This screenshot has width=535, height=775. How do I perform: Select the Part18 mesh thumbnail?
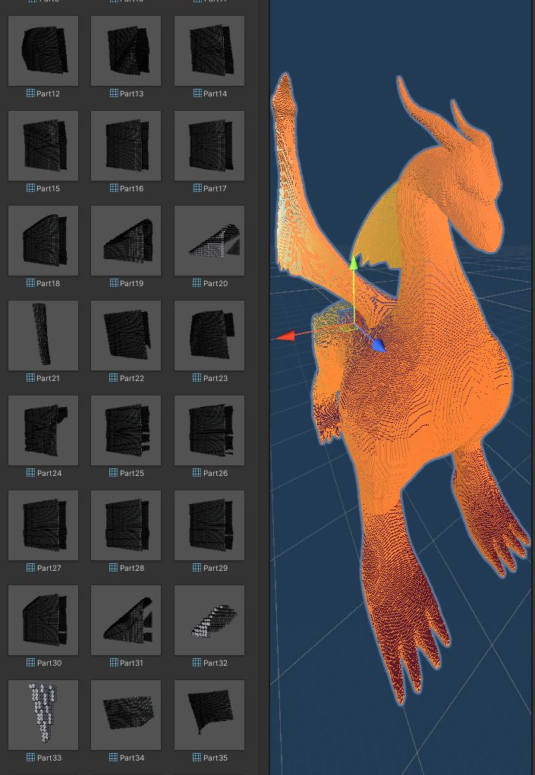43,241
